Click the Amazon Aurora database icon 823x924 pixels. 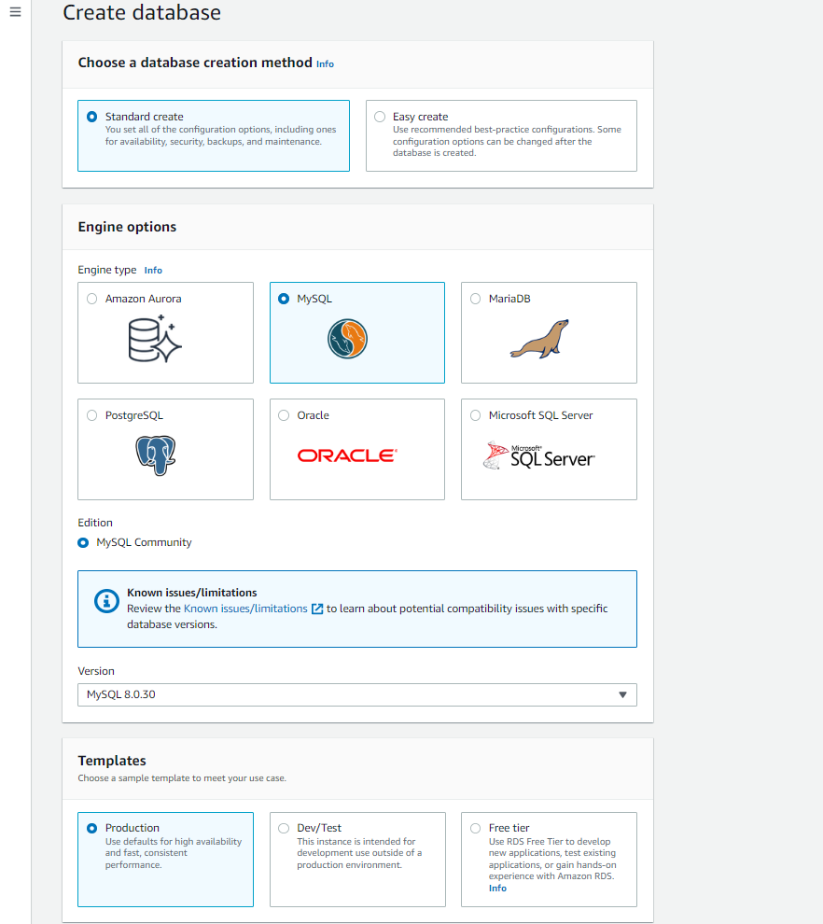155,339
